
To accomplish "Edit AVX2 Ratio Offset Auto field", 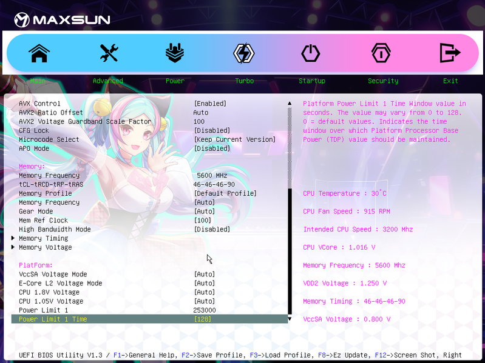I will pyautogui.click(x=201, y=112).
